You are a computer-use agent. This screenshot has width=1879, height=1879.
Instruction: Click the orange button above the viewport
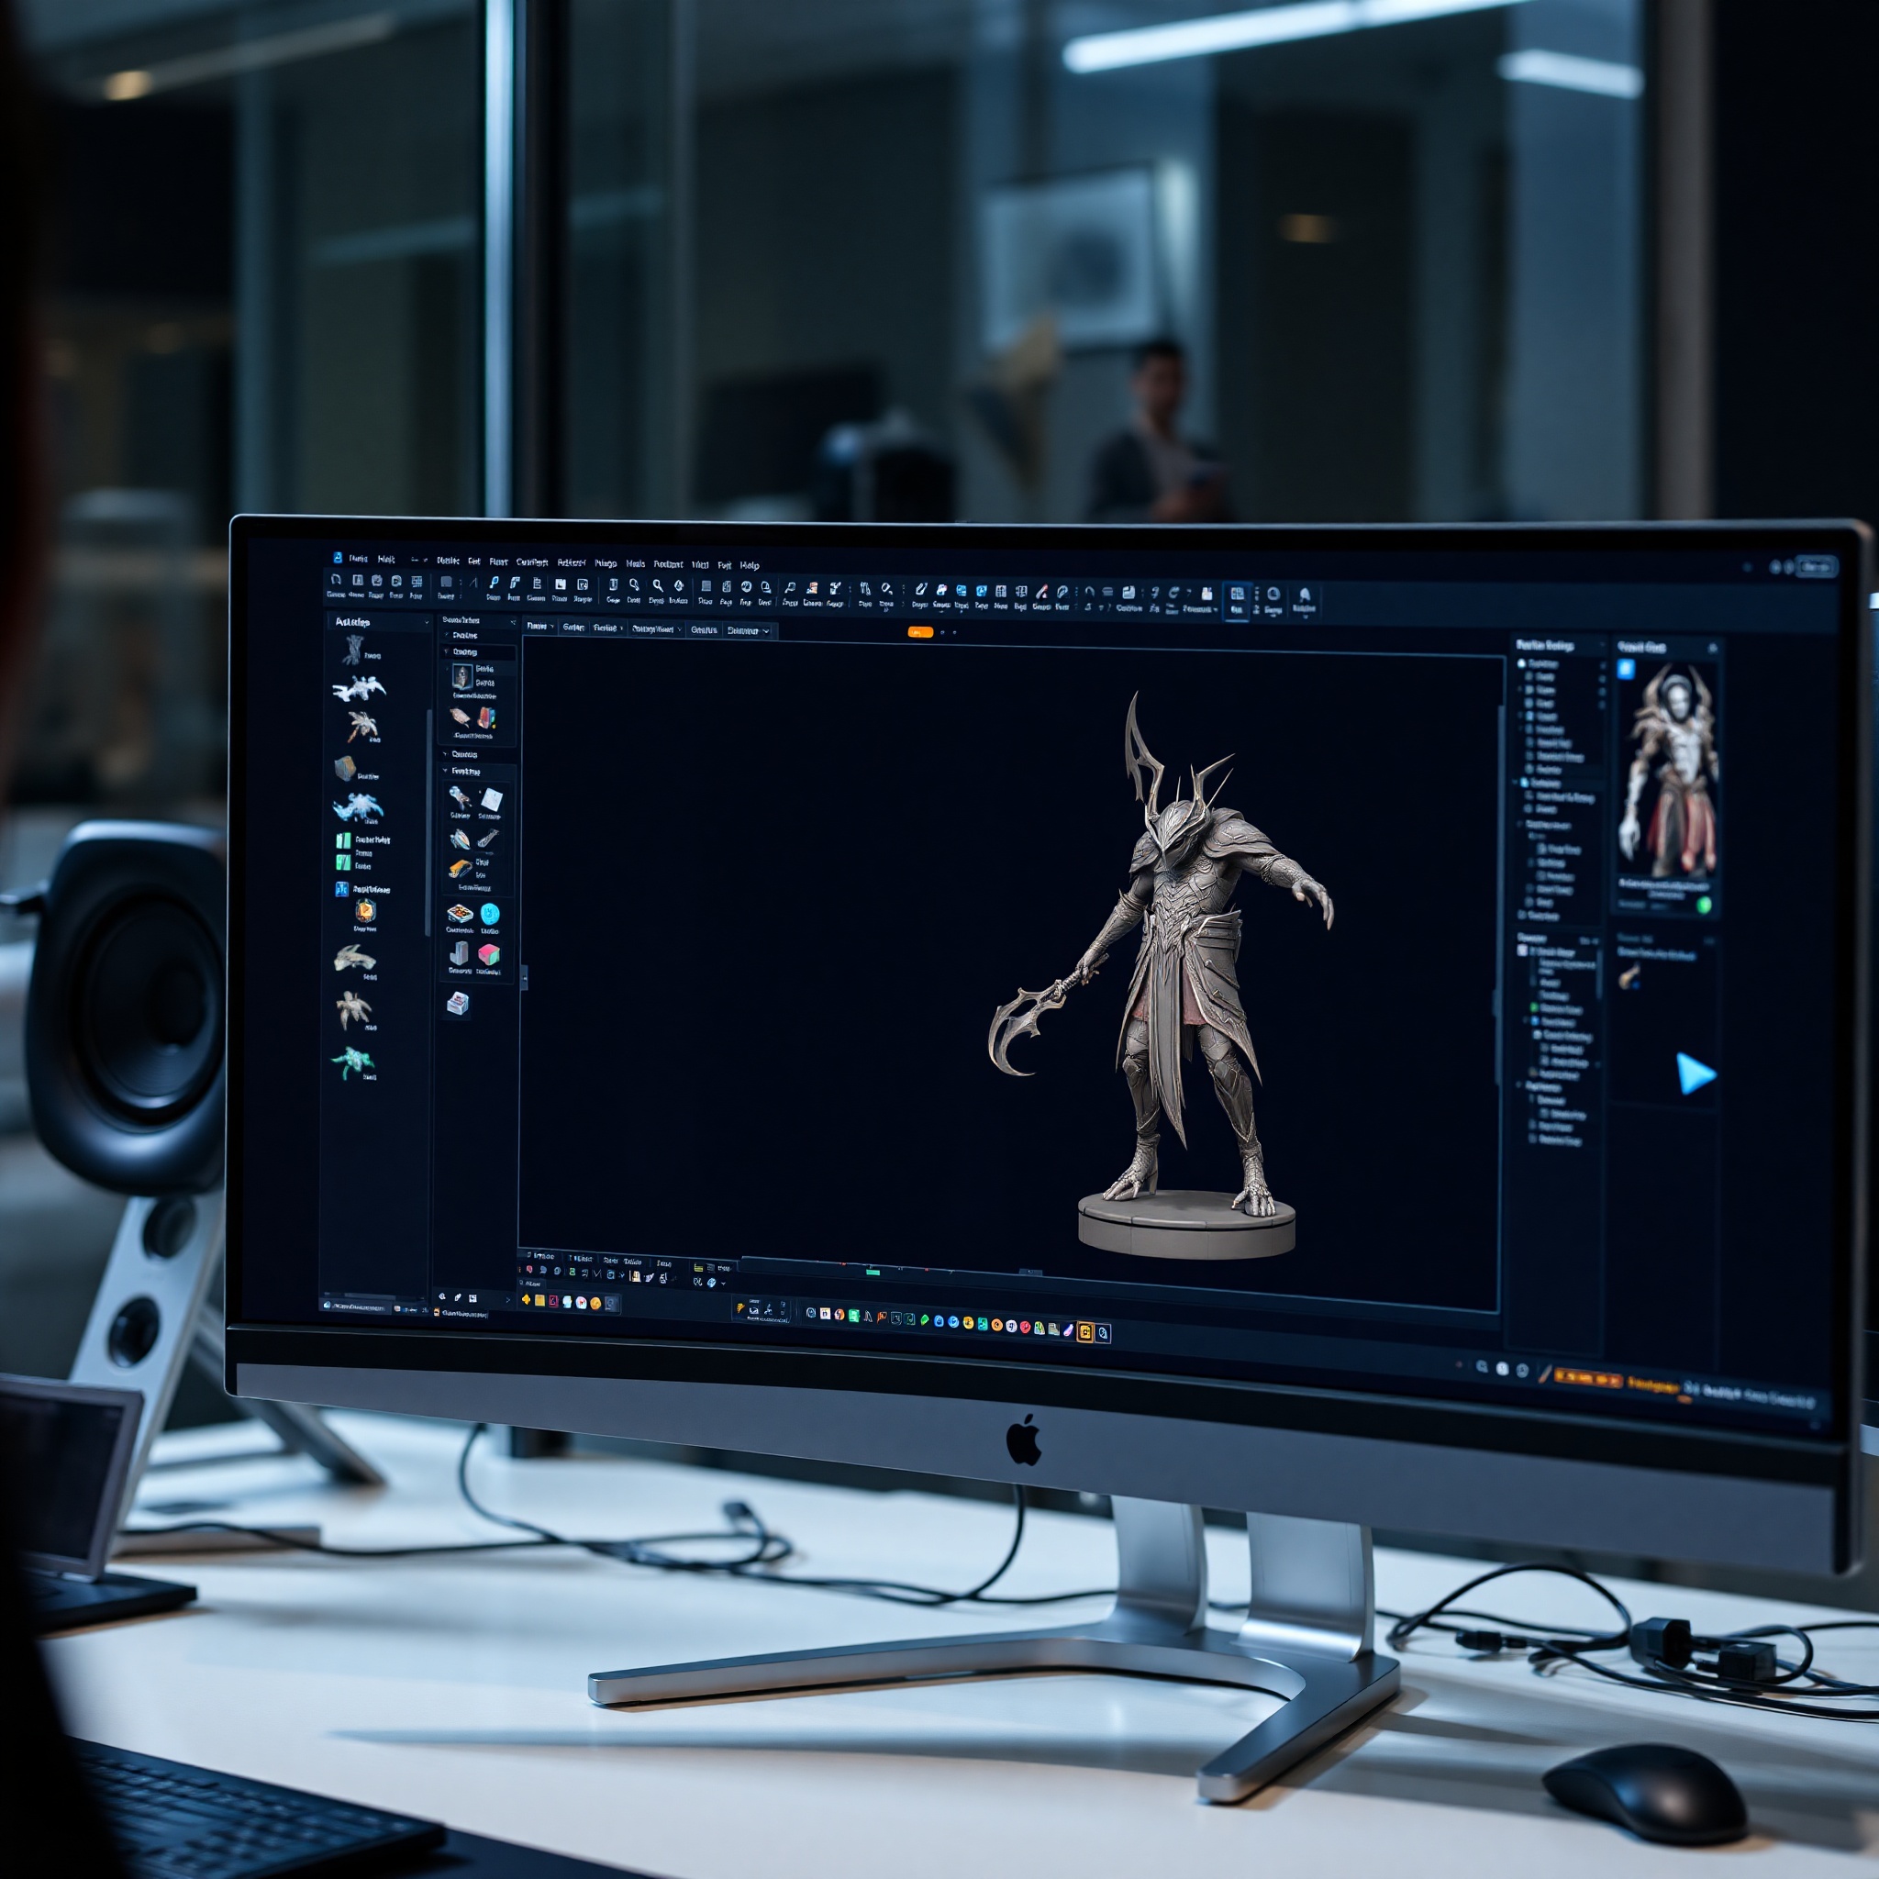click(921, 632)
